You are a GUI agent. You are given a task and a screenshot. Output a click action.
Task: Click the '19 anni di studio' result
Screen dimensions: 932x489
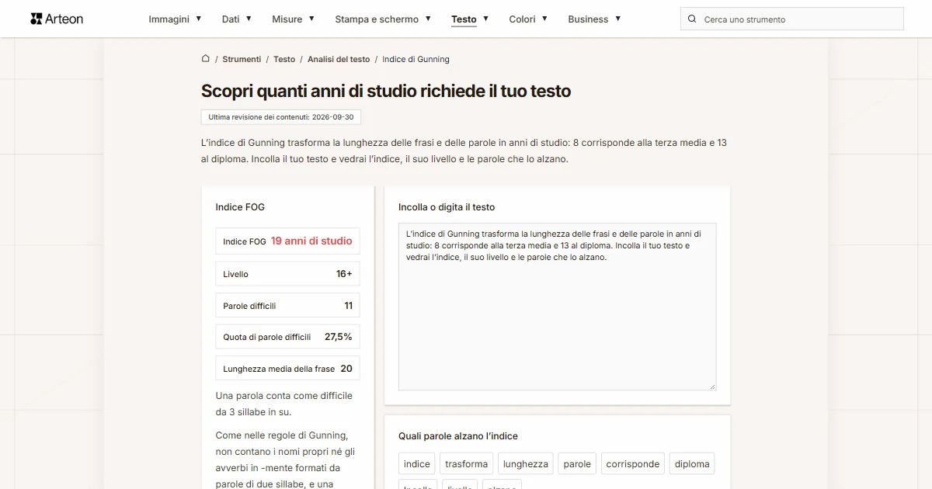(x=311, y=241)
